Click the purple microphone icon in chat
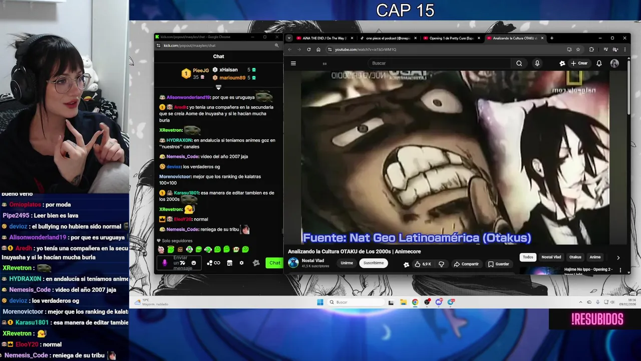 pyautogui.click(x=165, y=263)
